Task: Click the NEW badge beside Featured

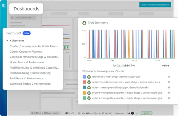Action: tap(27, 33)
